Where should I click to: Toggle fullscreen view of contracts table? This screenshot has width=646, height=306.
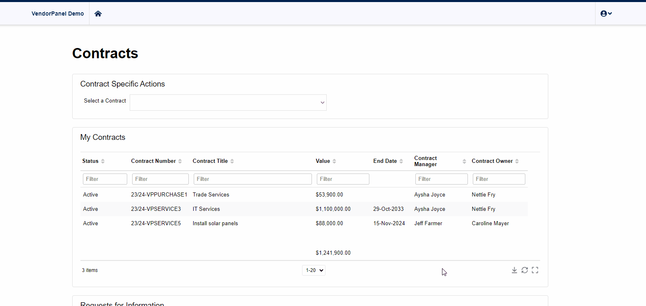535,270
